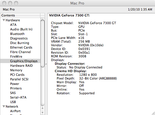Click the Vendor value NVIDIA (0x10de)
This screenshot has width=155, height=115.
click(x=91, y=45)
